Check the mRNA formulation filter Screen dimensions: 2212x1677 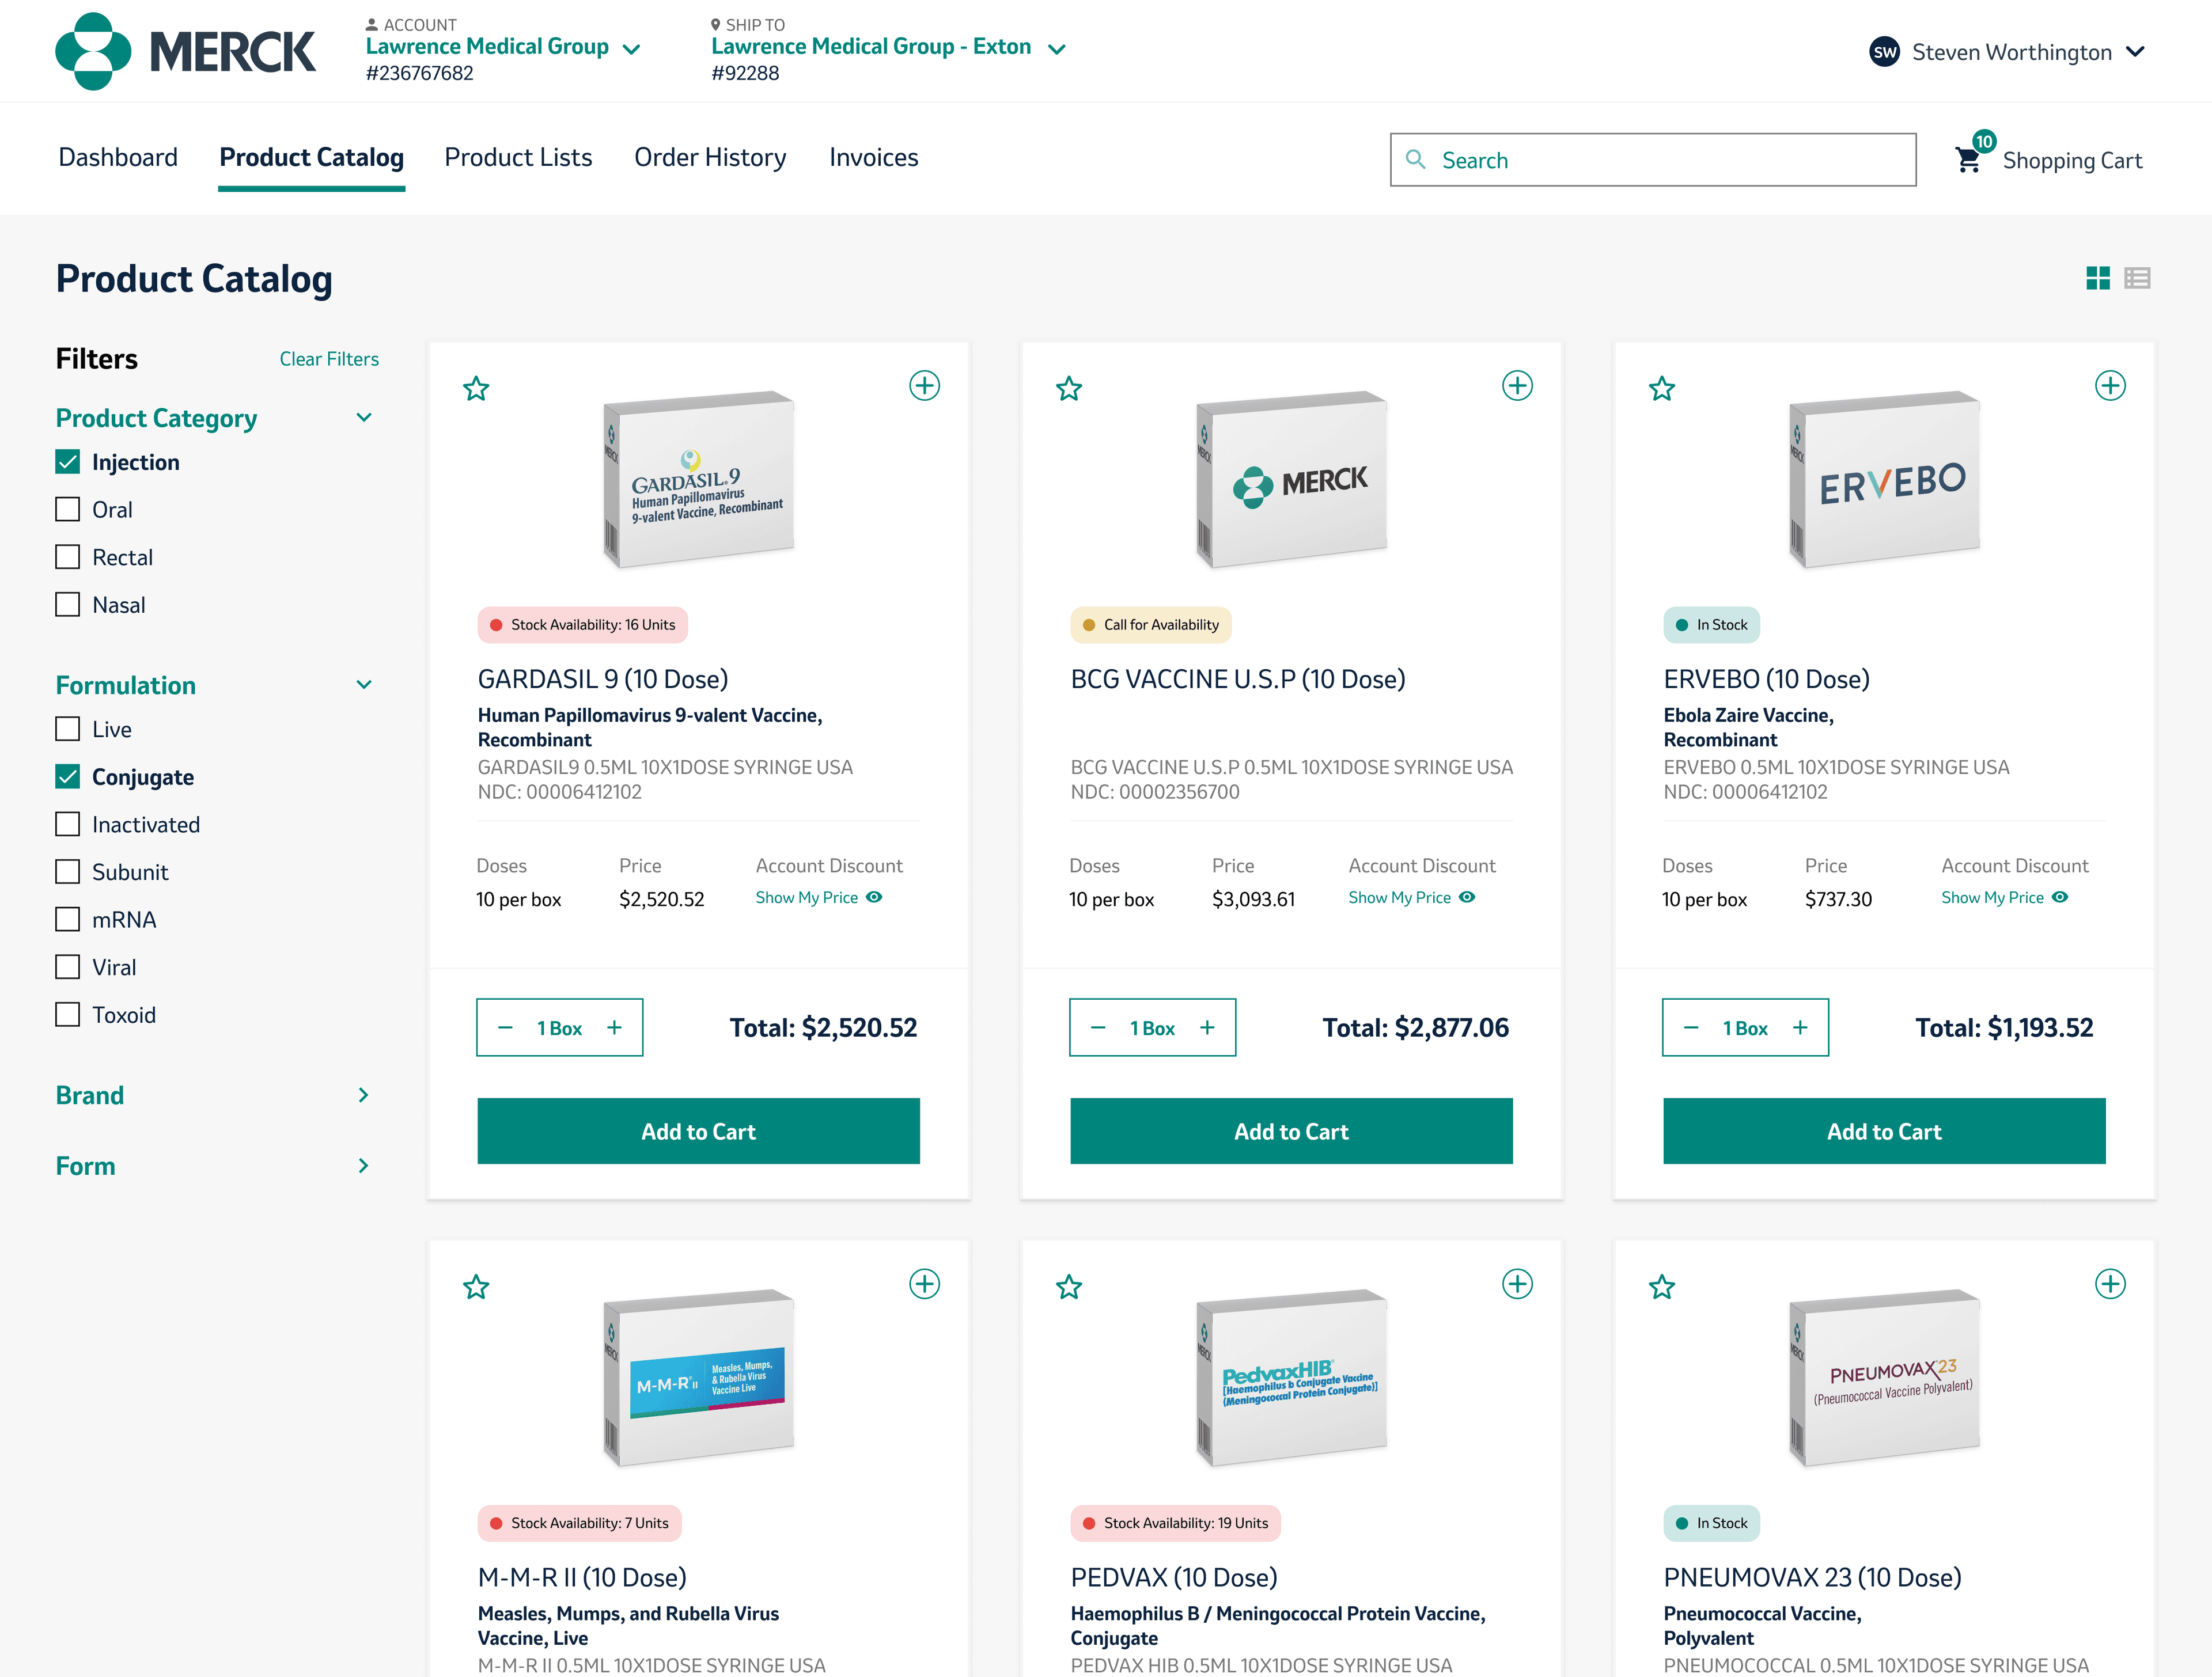click(67, 920)
